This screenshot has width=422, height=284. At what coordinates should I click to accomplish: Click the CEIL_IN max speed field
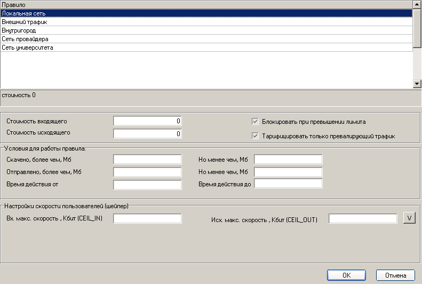[x=148, y=218]
